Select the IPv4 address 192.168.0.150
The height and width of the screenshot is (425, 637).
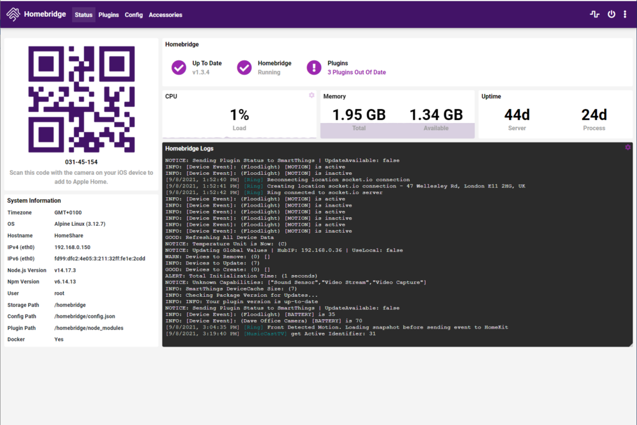pos(72,247)
